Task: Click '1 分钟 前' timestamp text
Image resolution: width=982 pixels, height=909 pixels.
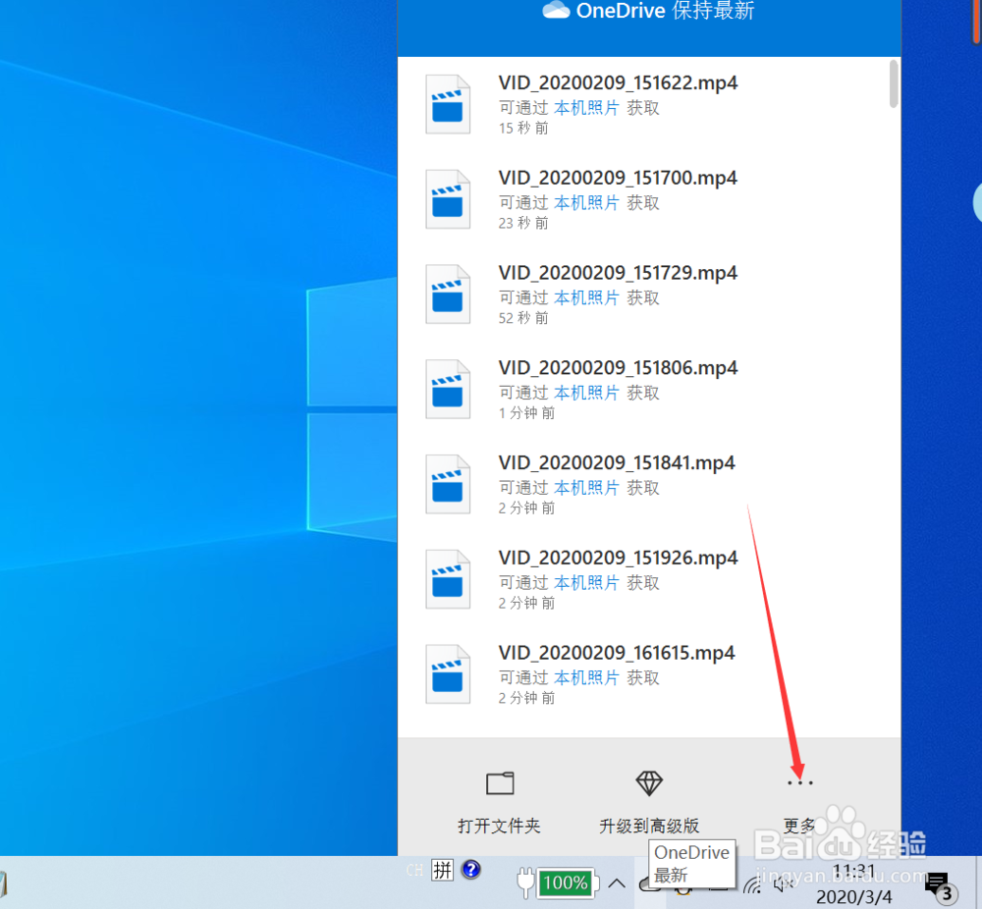Action: click(x=526, y=413)
